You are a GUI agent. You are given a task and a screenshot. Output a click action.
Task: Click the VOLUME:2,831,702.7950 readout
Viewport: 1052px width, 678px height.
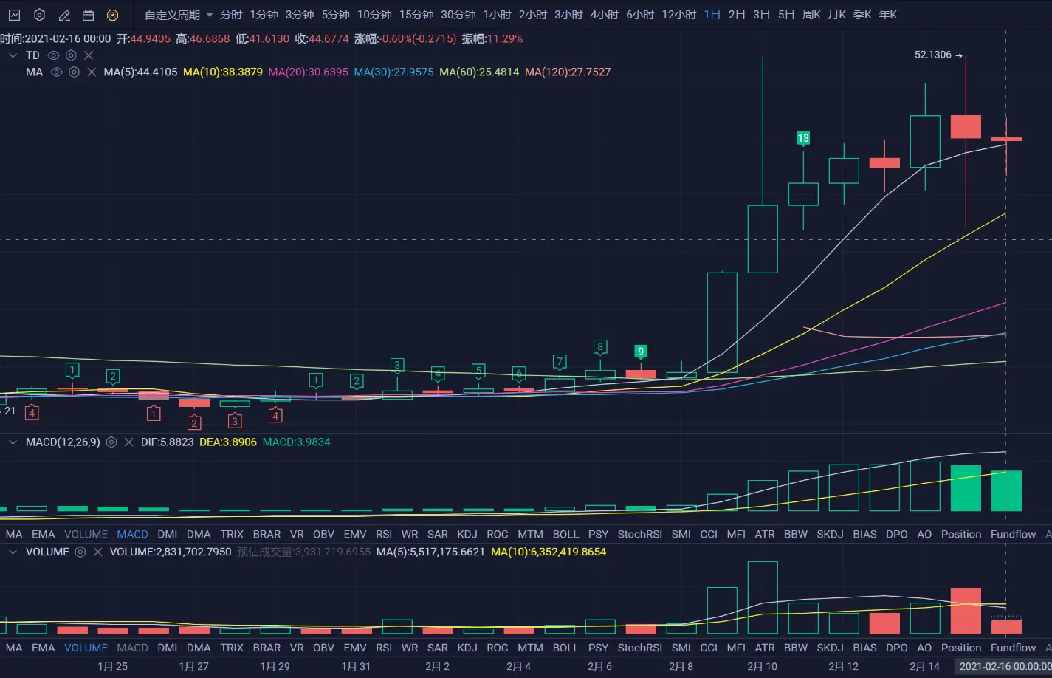click(171, 552)
